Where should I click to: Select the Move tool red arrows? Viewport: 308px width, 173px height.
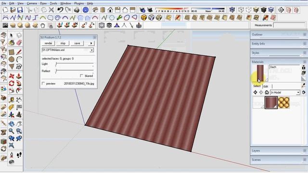point(12,76)
